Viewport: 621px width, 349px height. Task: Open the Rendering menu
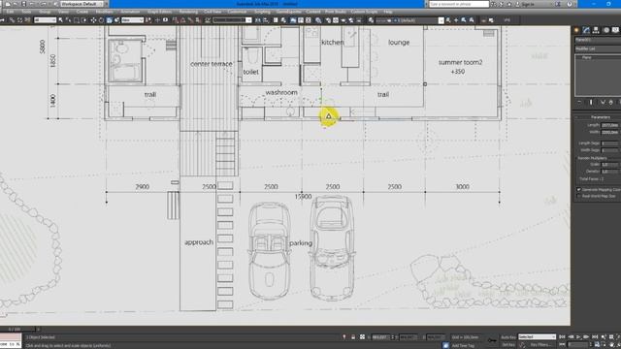point(188,12)
